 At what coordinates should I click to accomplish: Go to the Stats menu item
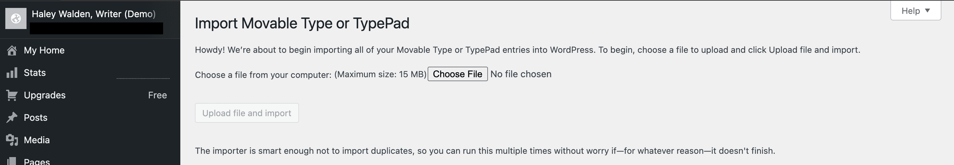(x=35, y=73)
